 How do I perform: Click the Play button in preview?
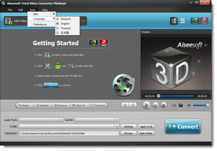coord(146,105)
